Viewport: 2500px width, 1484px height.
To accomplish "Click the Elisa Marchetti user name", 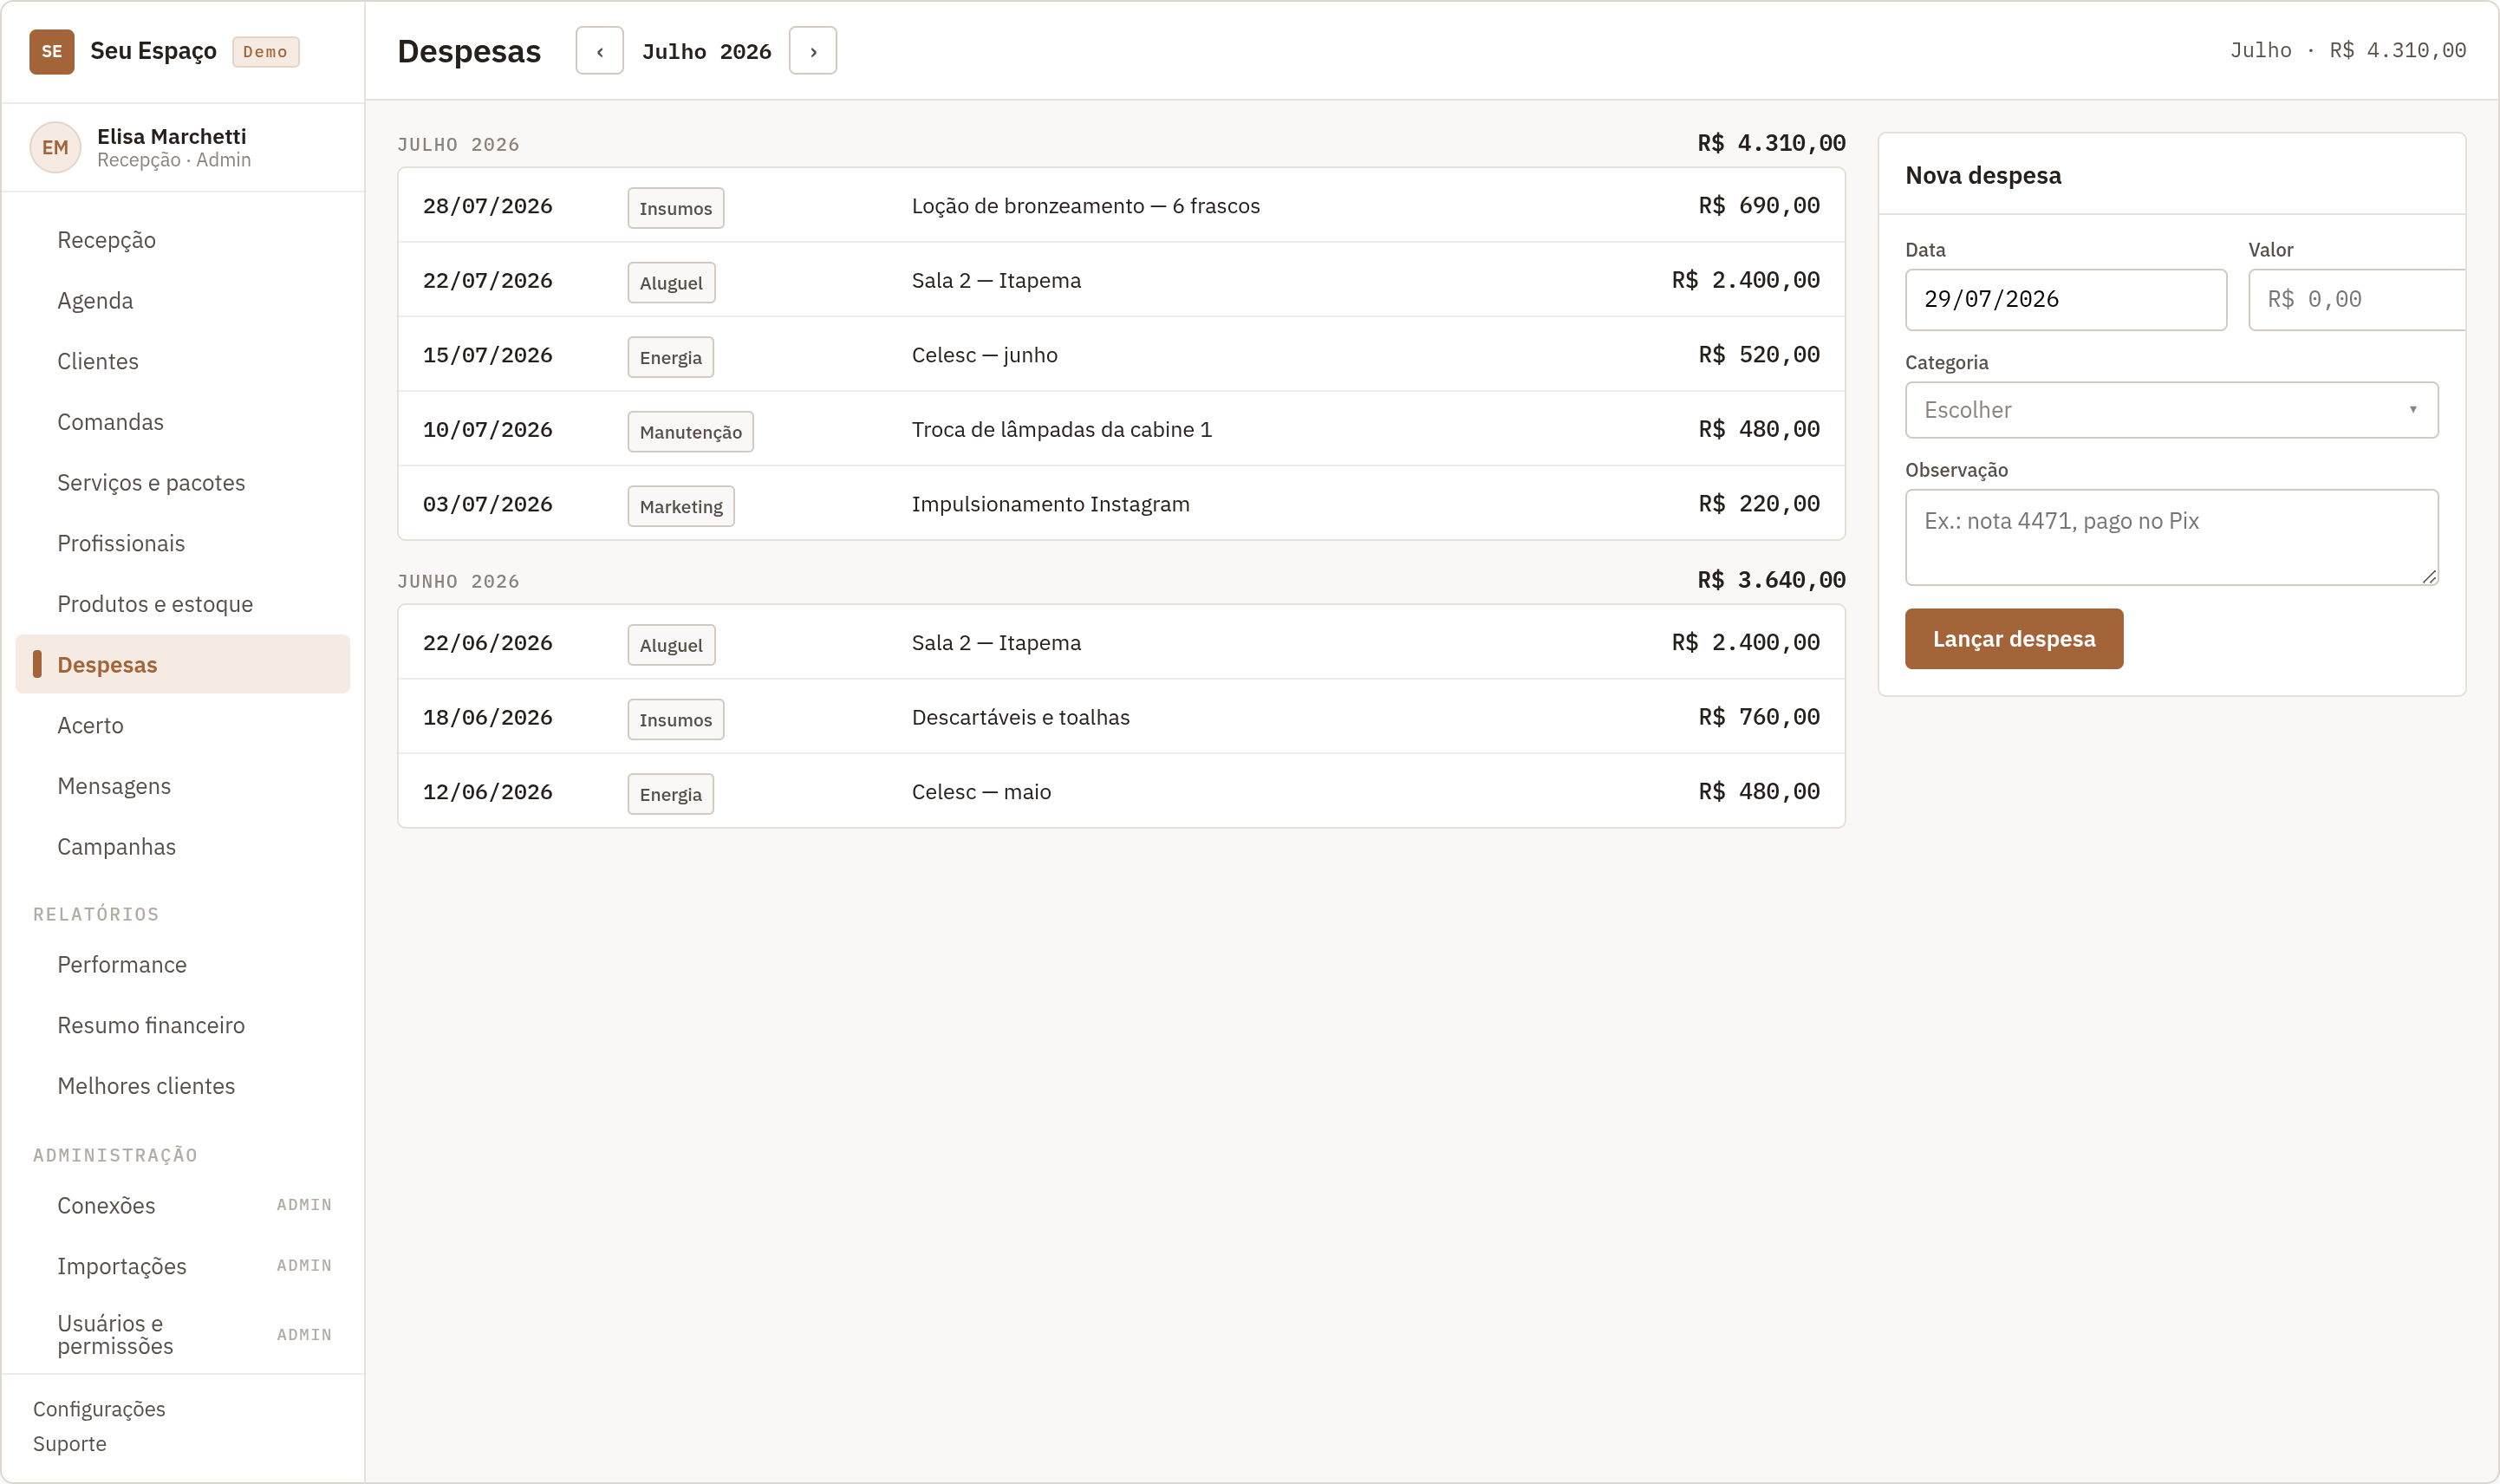I will click(x=172, y=137).
